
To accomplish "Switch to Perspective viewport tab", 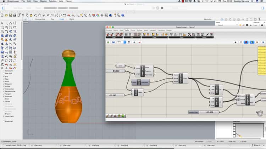I will point(40,19).
